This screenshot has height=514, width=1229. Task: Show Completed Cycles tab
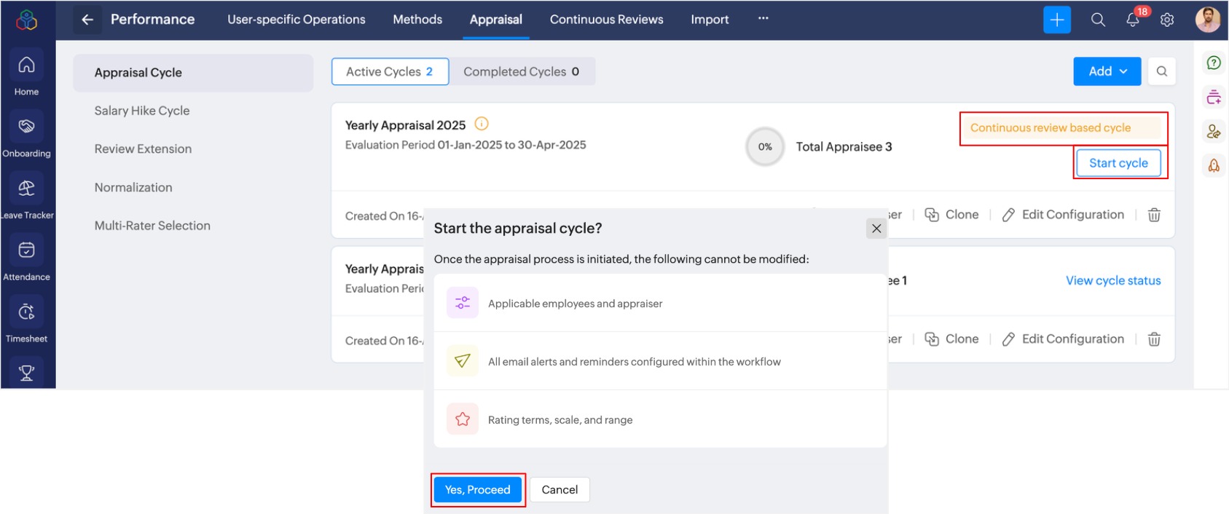click(x=522, y=71)
